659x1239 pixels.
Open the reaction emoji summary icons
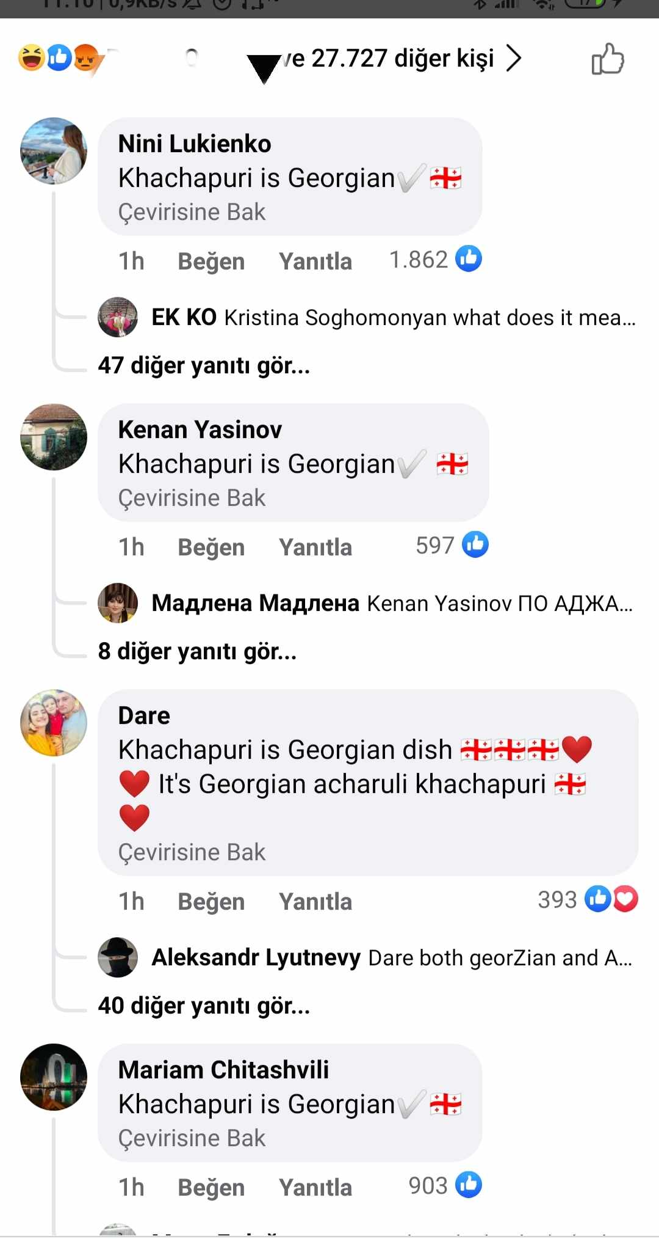[59, 58]
